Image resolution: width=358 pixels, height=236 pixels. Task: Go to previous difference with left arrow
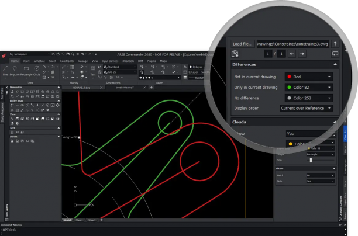tap(291, 54)
